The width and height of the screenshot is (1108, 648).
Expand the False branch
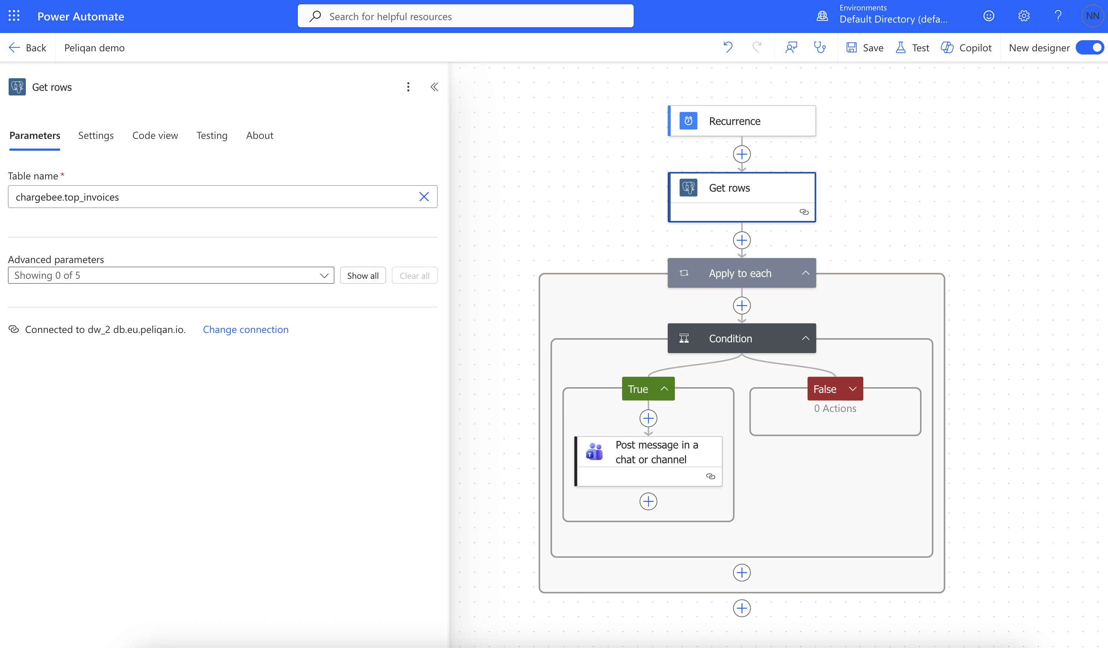853,389
